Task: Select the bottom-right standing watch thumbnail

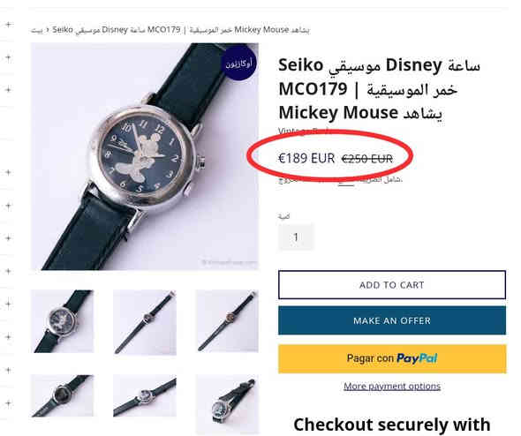Action: coord(227,403)
